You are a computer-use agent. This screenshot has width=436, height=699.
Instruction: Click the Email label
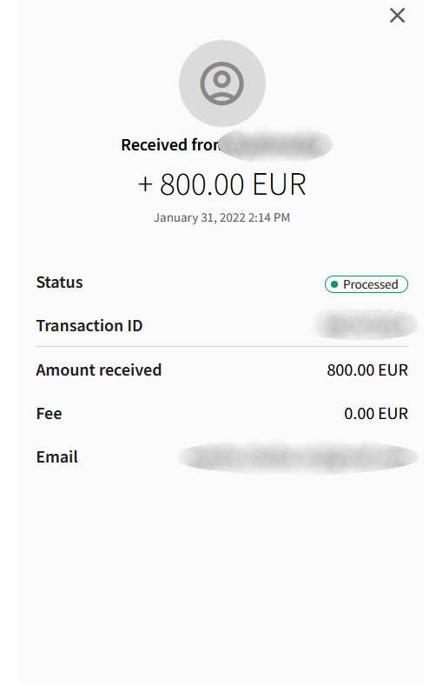click(x=57, y=457)
